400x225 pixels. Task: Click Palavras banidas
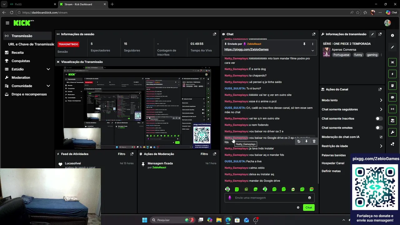click(334, 155)
